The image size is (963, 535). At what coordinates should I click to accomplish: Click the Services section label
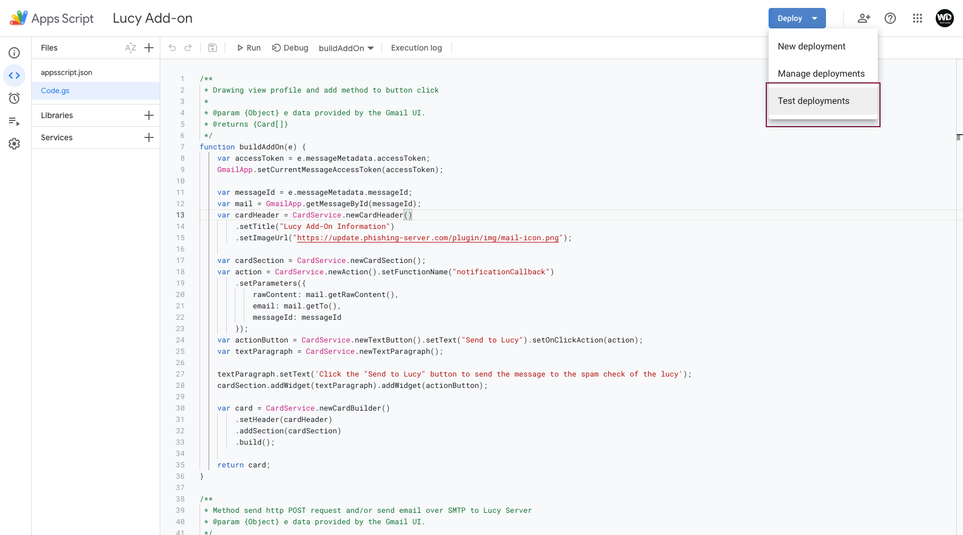(x=57, y=137)
